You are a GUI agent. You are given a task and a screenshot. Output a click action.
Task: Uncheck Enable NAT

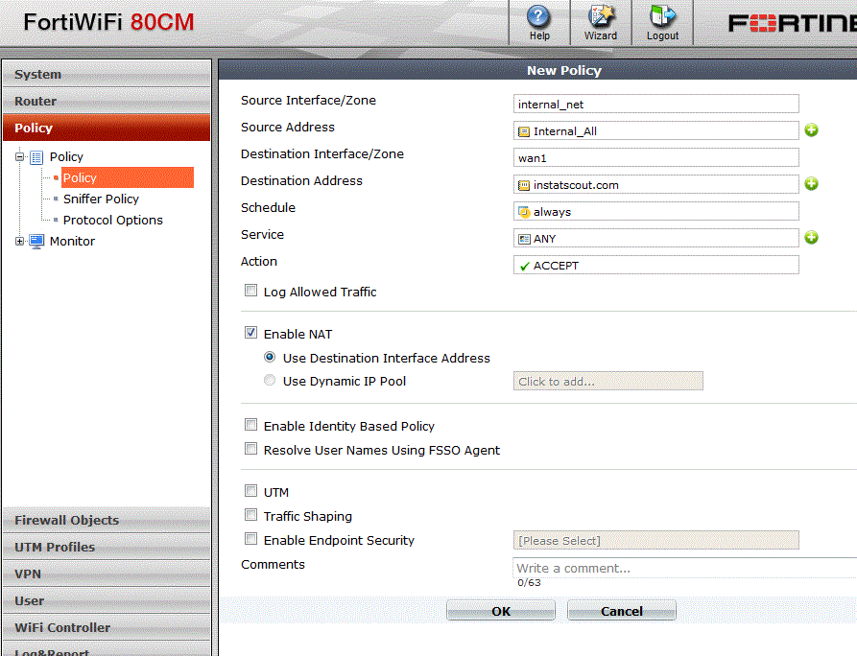250,333
